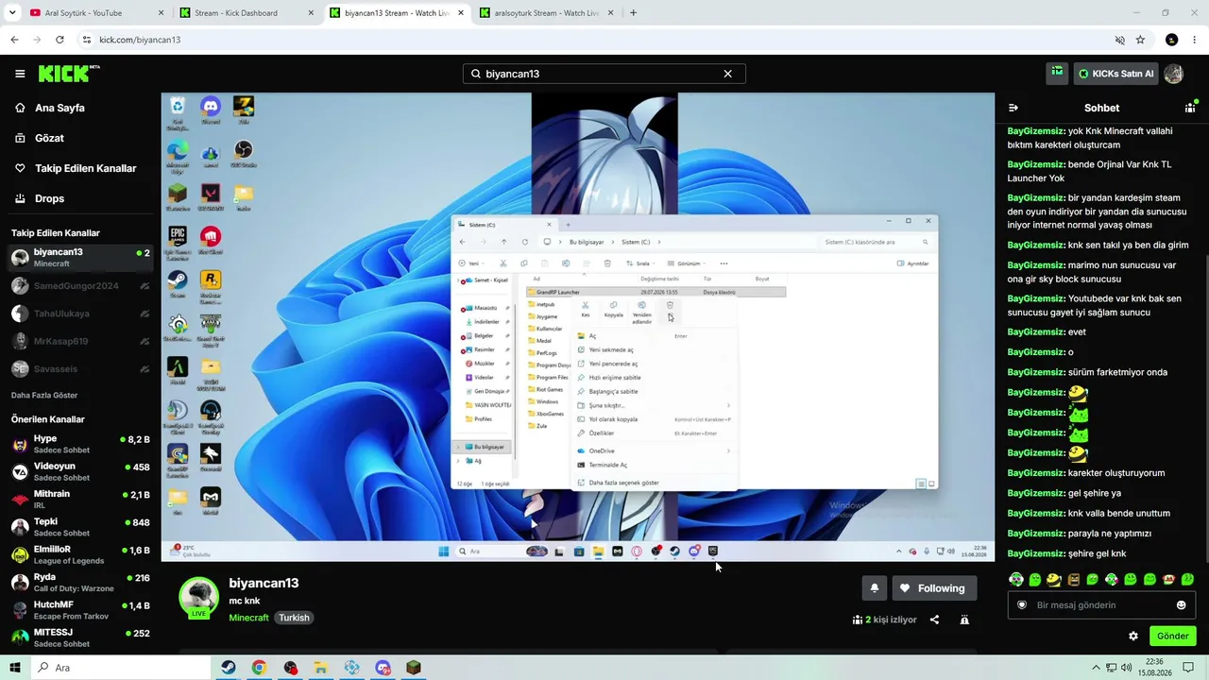1209x680 pixels.
Task: Open Chrome from the Windows taskbar
Action: point(259,668)
